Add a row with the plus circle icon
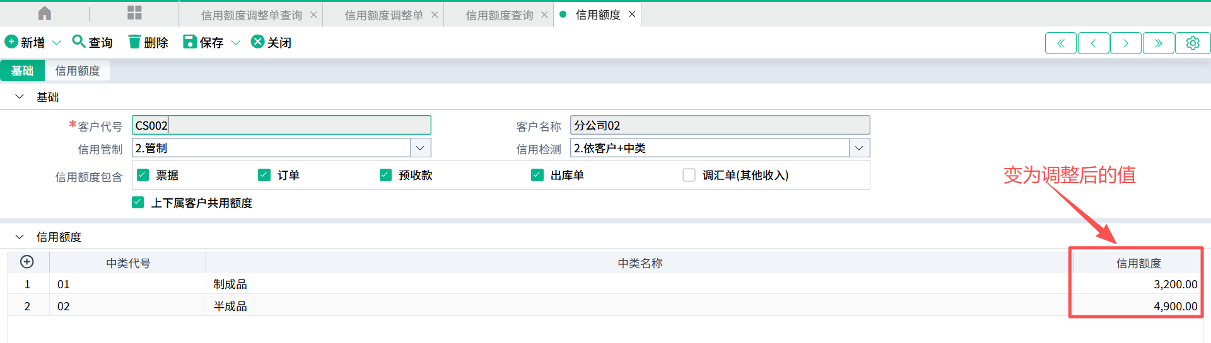 point(27,262)
